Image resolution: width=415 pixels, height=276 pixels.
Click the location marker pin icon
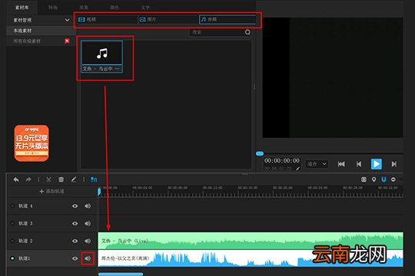[x=373, y=179]
